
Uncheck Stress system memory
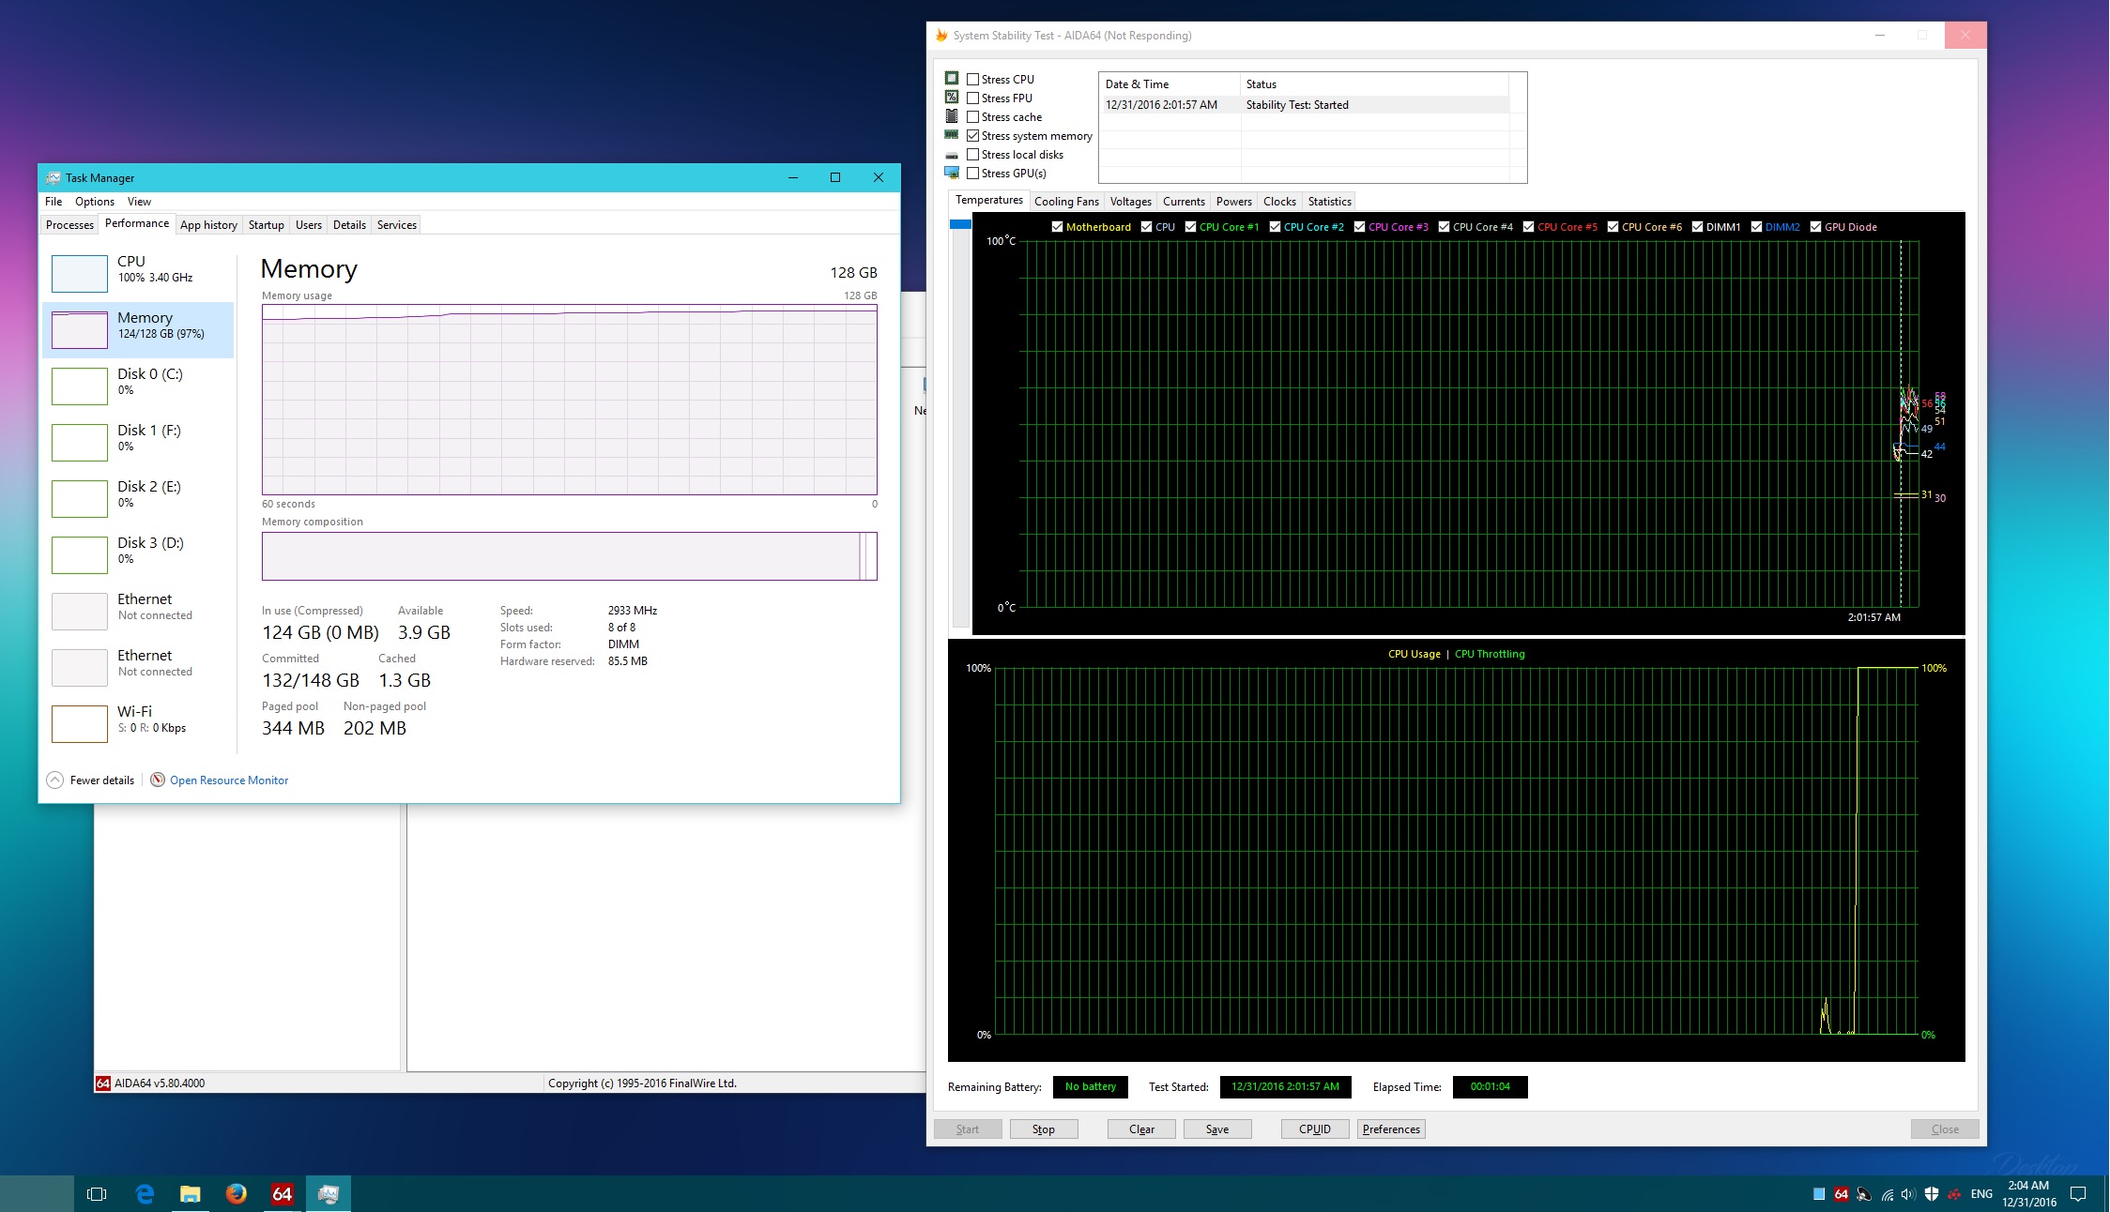973,136
